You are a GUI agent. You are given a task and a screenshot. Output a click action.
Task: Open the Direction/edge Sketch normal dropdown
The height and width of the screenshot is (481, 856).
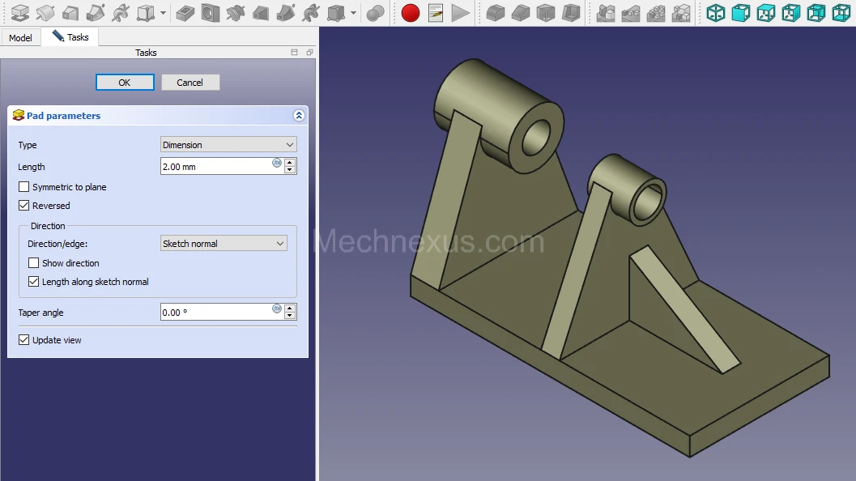click(x=224, y=244)
